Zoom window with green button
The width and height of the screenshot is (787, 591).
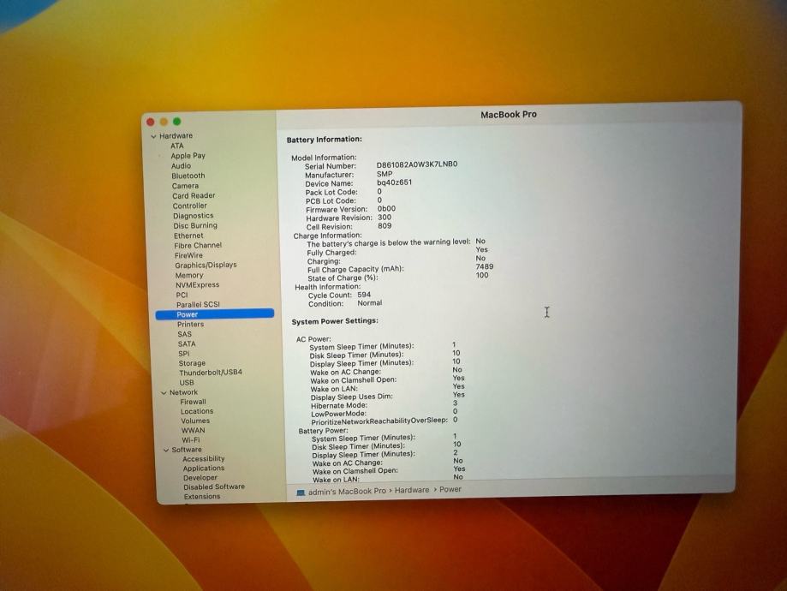(177, 121)
